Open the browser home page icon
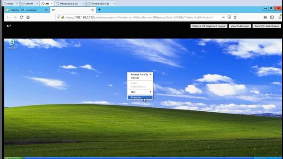283x159 pixels. coord(28,17)
